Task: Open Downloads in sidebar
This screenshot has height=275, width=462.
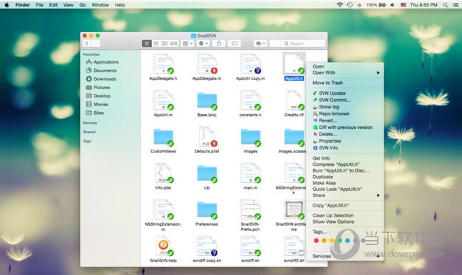Action: 101,79
